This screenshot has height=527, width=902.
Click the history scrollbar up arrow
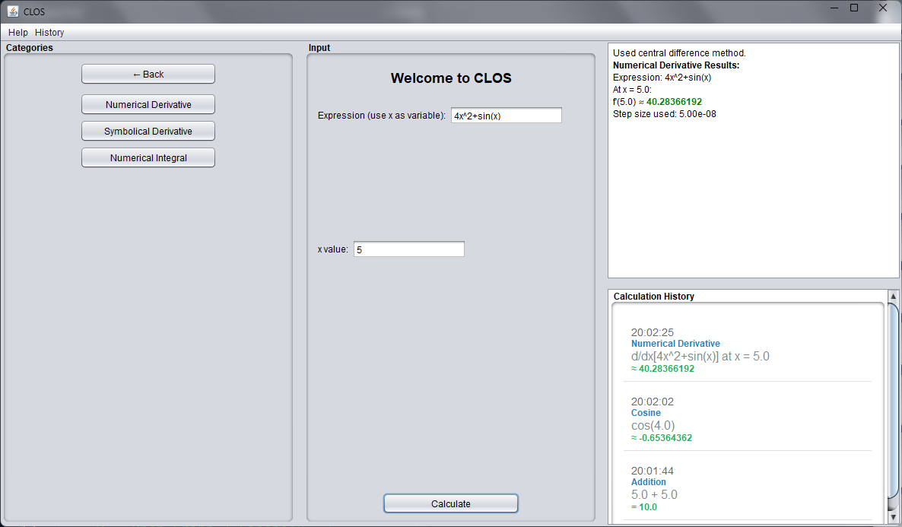(893, 297)
